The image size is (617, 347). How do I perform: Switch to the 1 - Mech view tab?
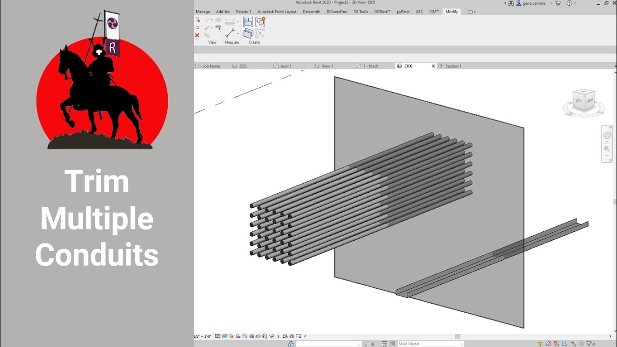(x=370, y=66)
